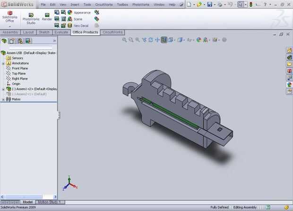Click the Save disk icon
This screenshot has width=293, height=211.
pos(210,4)
